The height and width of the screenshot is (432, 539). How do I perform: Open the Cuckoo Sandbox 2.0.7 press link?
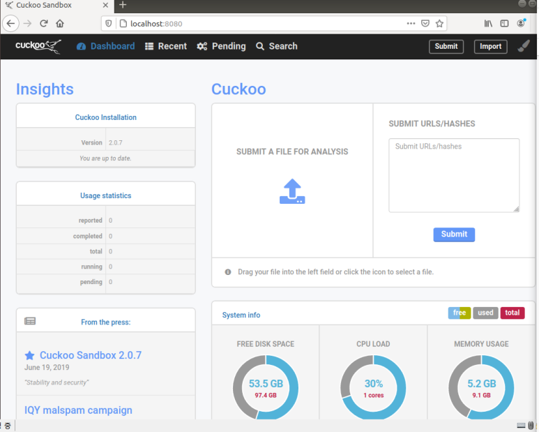point(91,355)
